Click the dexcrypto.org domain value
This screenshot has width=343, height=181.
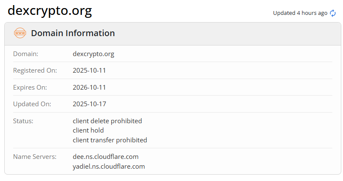point(93,54)
